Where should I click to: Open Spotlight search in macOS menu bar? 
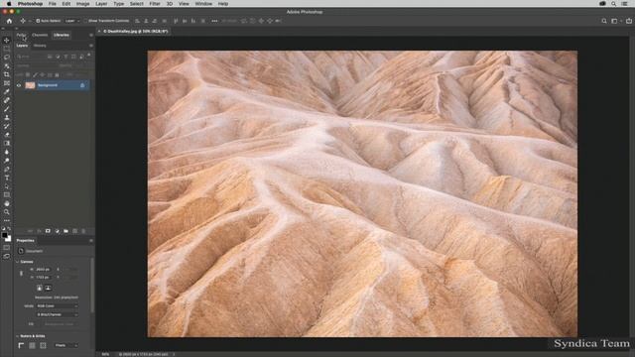613,4
